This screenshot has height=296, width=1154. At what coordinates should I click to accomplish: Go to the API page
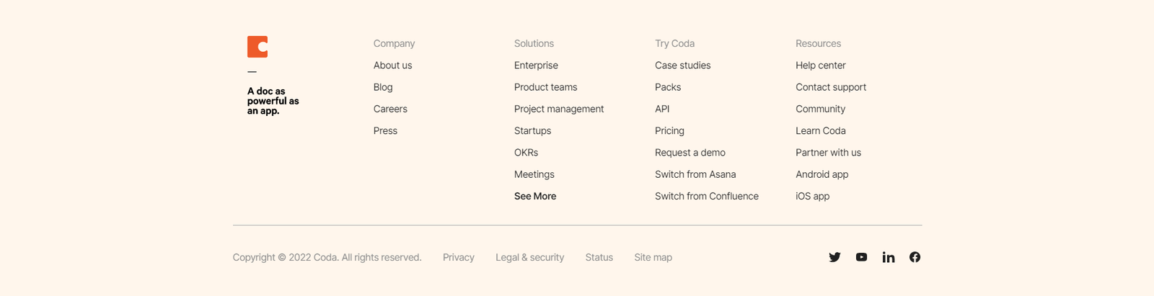(x=662, y=109)
